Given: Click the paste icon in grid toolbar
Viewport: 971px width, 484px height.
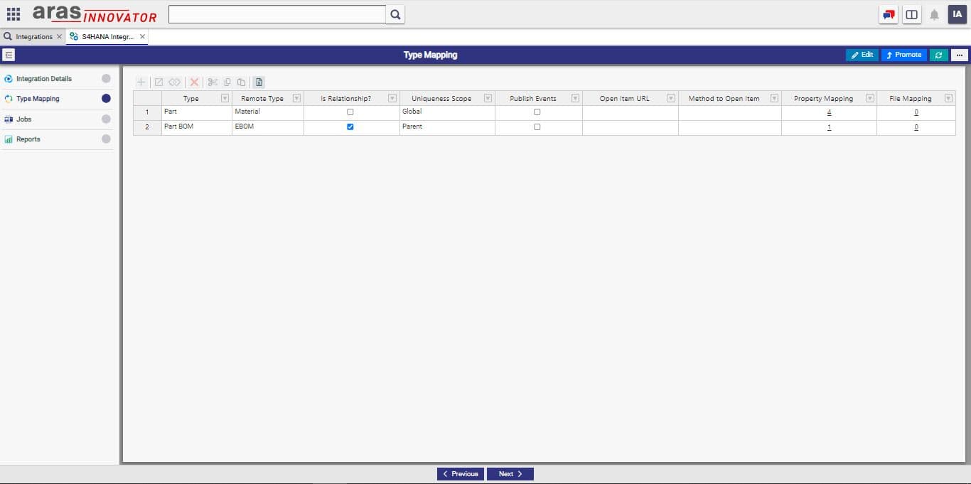Looking at the screenshot, I should pyautogui.click(x=242, y=82).
